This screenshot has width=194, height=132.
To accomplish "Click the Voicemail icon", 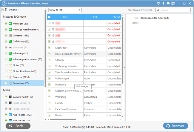I will [10, 47].
